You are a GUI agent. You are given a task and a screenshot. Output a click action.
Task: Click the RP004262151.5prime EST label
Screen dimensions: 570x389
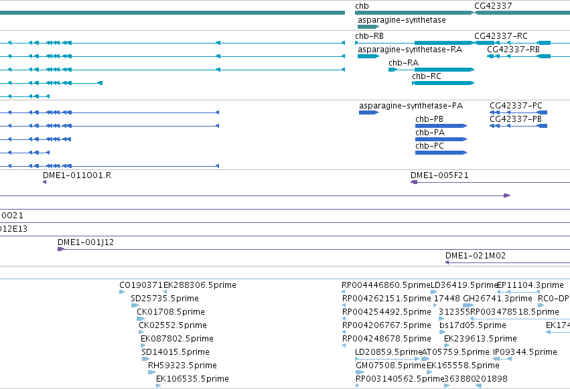pyautogui.click(x=386, y=299)
